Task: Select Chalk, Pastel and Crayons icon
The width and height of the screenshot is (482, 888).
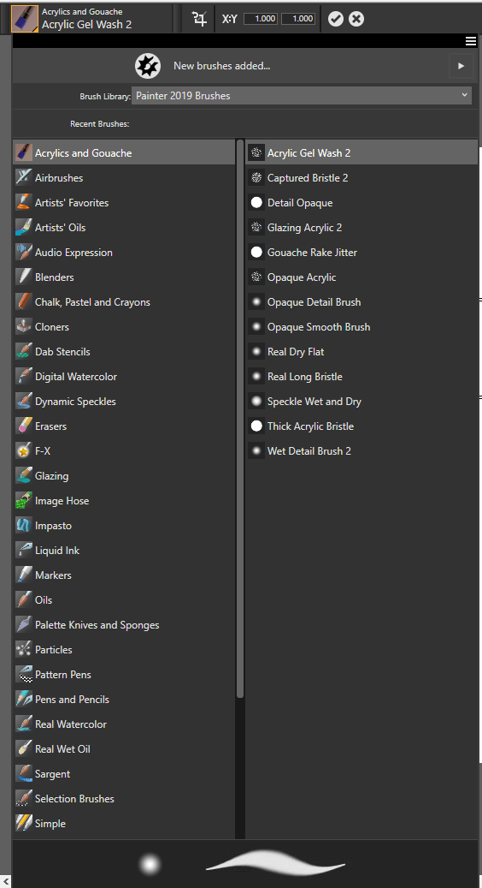Action: [x=24, y=302]
